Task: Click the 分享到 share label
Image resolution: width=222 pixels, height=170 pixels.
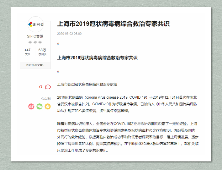Action: point(46,99)
